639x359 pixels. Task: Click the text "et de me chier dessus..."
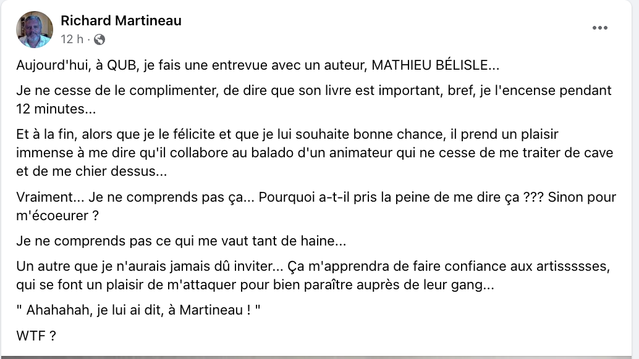(91, 171)
